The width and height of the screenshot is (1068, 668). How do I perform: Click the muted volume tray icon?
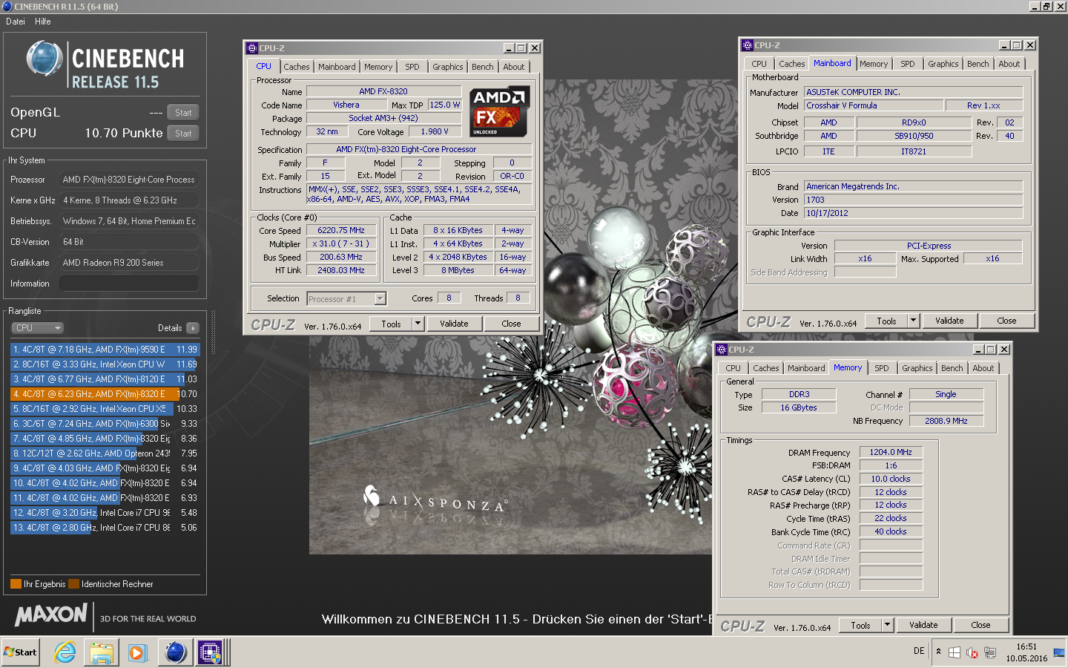click(972, 652)
